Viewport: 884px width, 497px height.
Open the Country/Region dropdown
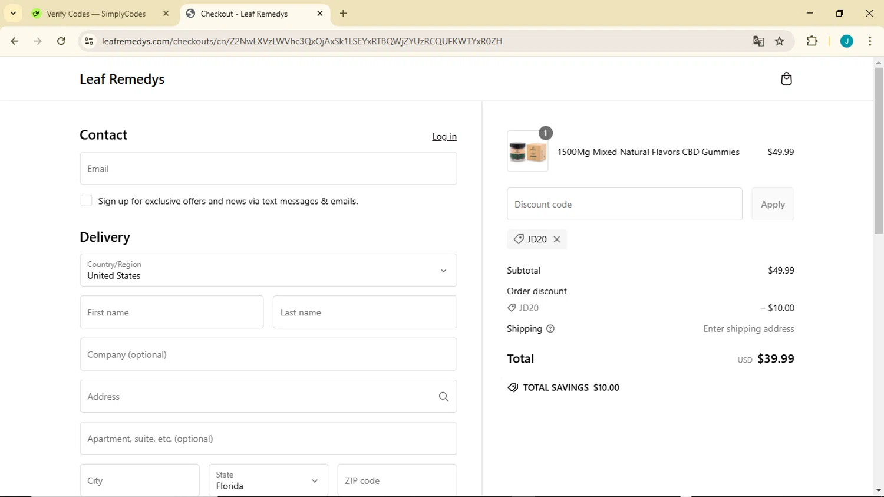[x=268, y=270]
